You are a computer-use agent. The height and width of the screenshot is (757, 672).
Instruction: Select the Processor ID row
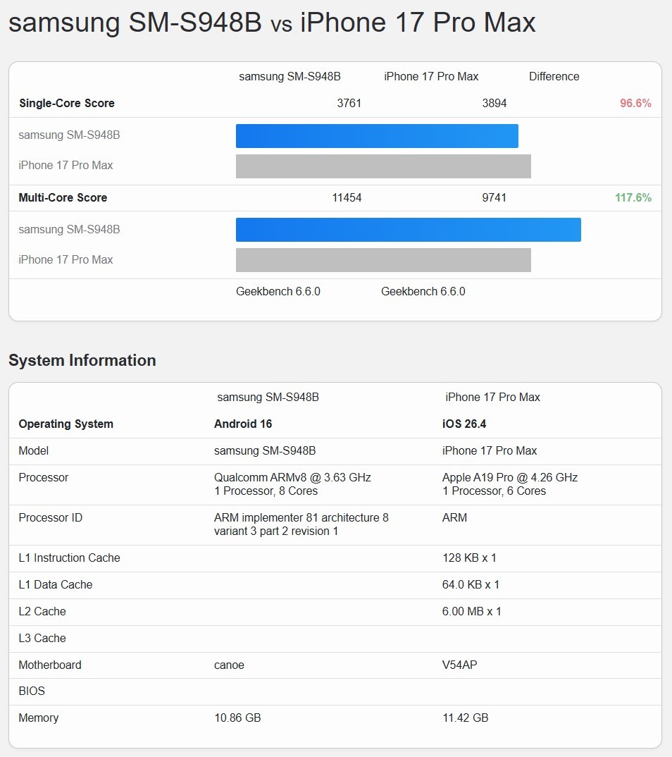(x=50, y=517)
